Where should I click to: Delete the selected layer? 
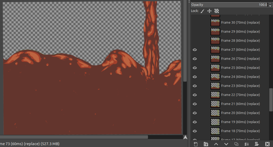pos(267,144)
